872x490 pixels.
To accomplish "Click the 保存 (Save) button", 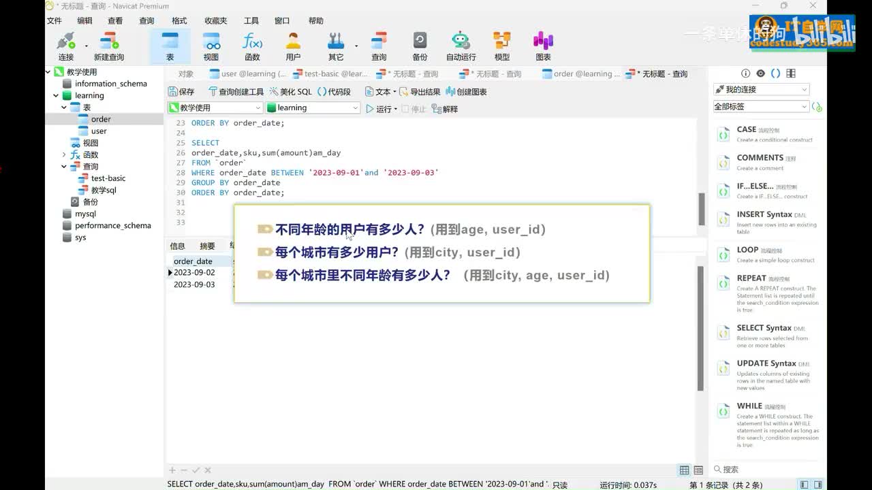I will (x=181, y=92).
